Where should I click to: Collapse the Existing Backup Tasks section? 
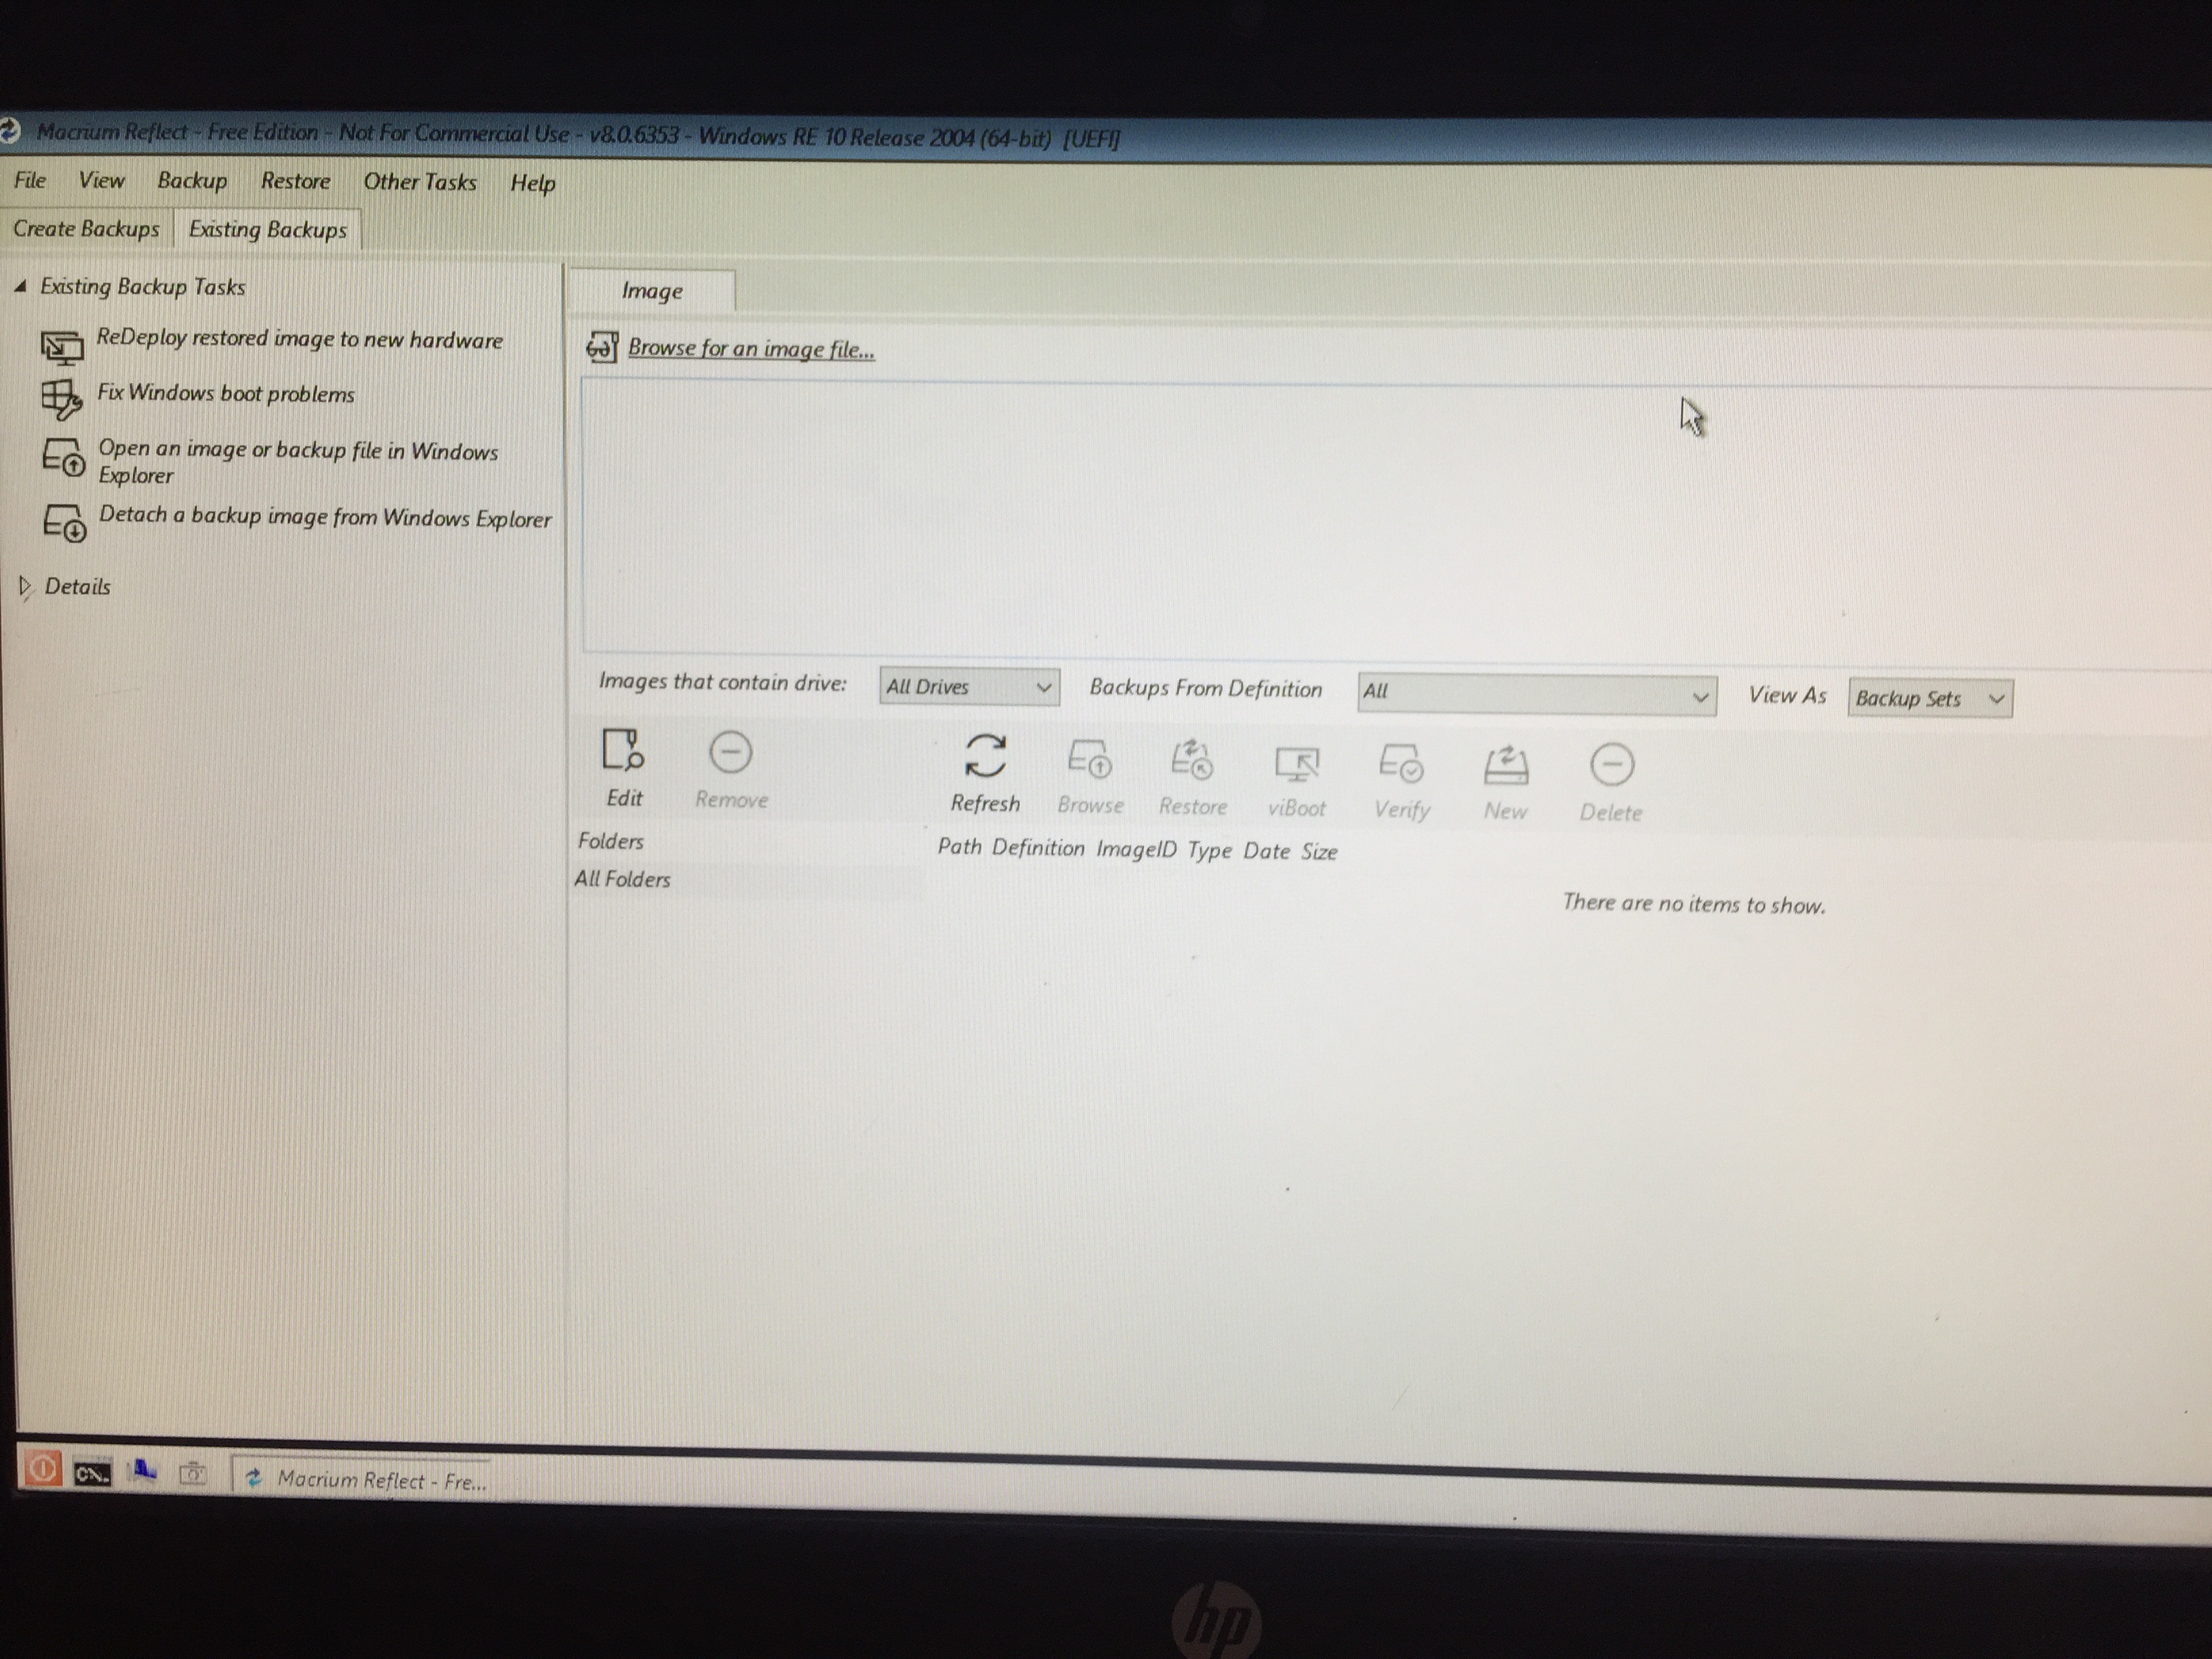click(x=20, y=285)
